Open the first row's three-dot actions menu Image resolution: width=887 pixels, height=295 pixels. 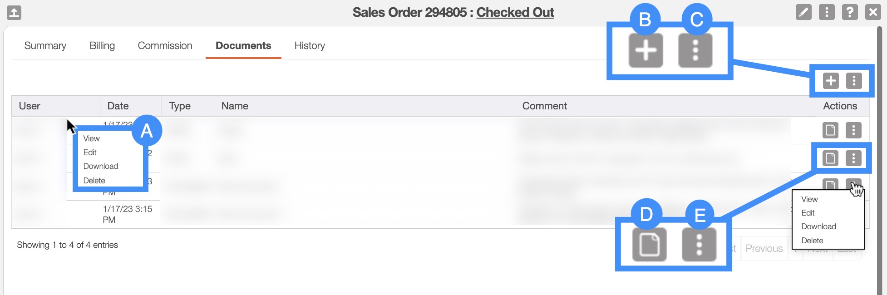(x=853, y=130)
